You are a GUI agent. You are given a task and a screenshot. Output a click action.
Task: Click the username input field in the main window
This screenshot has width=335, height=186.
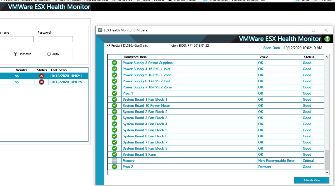16,39
